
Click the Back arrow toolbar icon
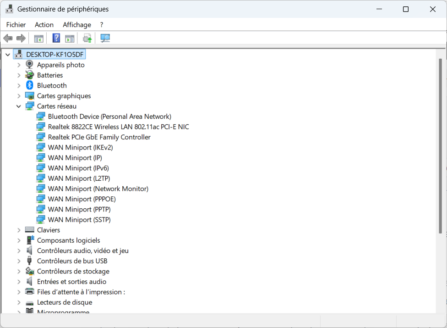point(8,38)
